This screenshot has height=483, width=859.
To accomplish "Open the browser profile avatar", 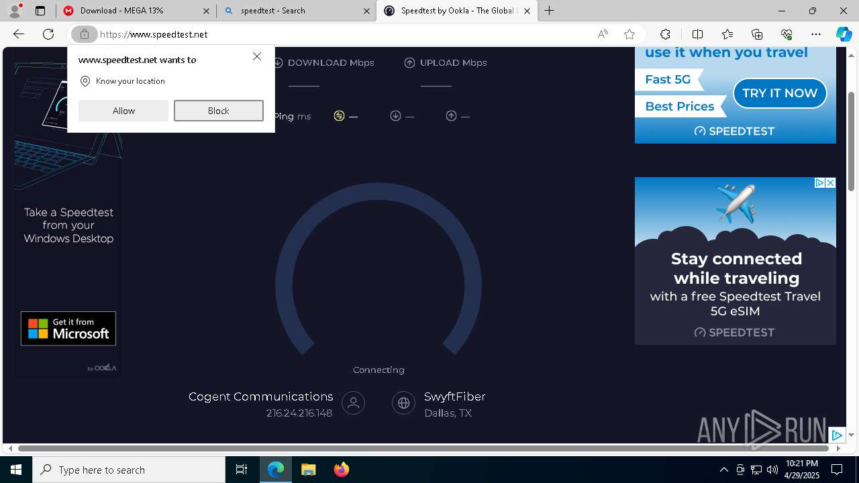I will click(15, 10).
